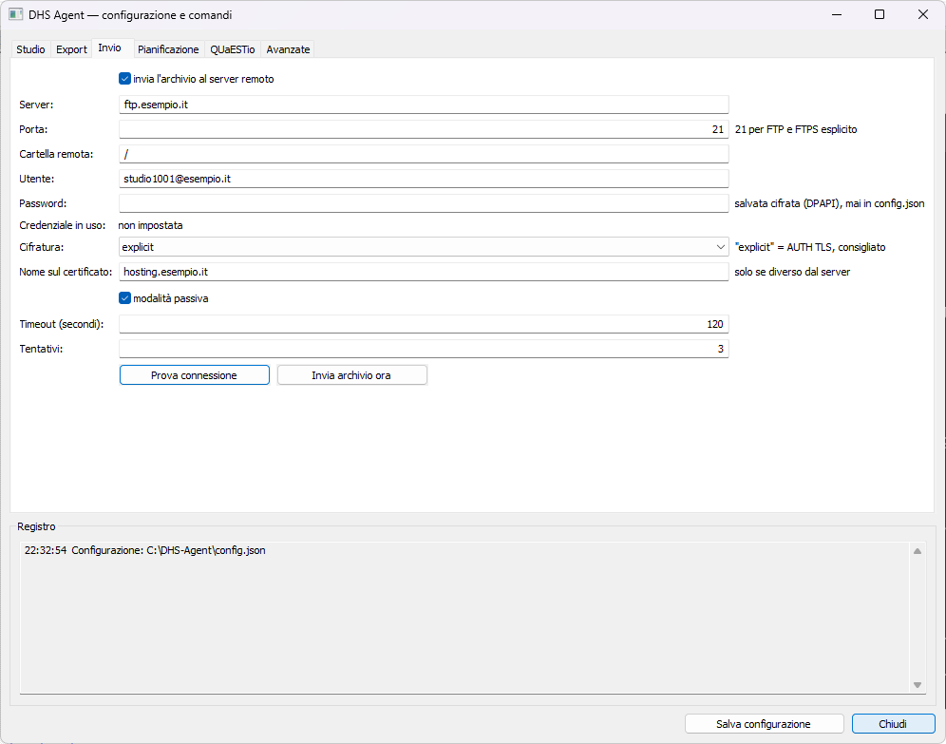Click Invia archivio ora button
This screenshot has width=946, height=744.
point(351,374)
